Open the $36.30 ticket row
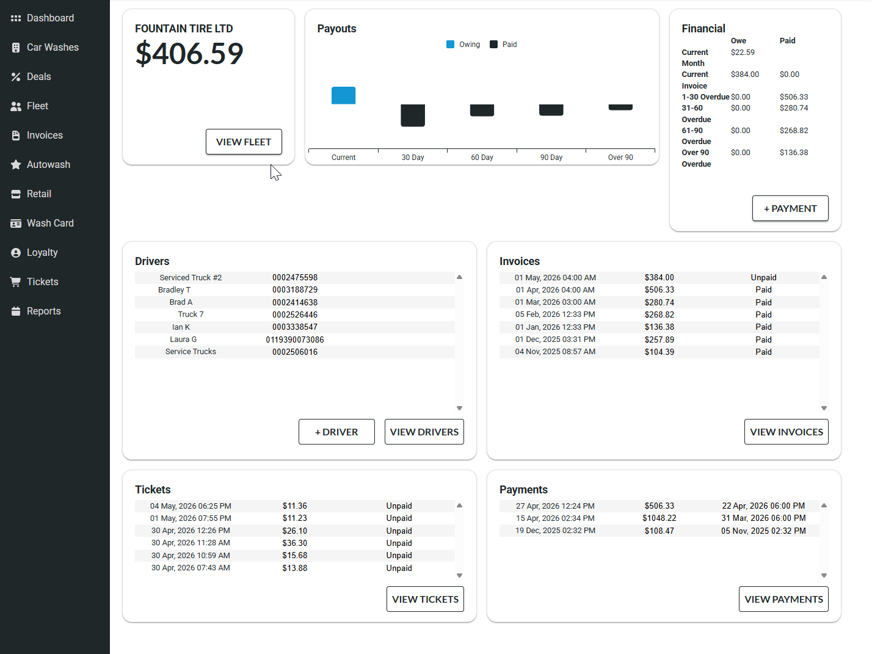 coord(295,543)
